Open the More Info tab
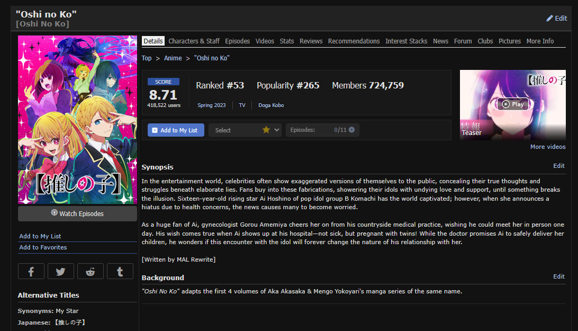 540,41
